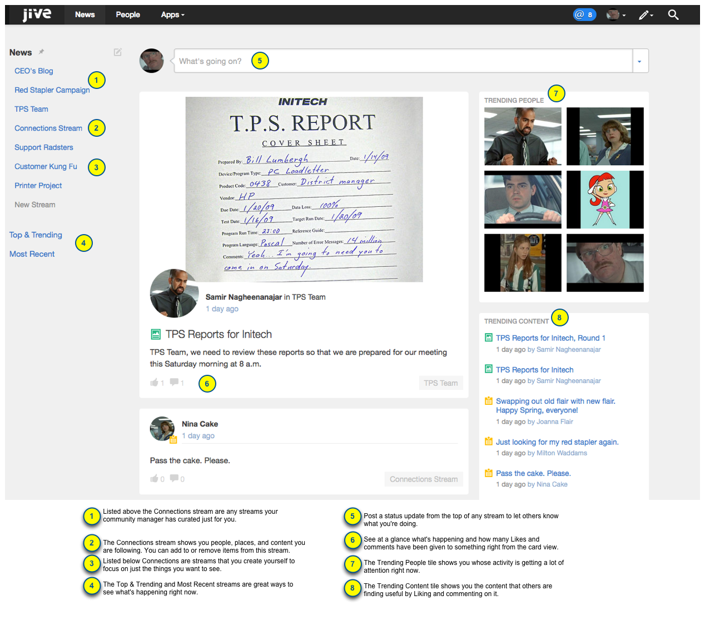Open Red Stapler Campaign stream
This screenshot has width=705, height=625.
click(x=52, y=90)
